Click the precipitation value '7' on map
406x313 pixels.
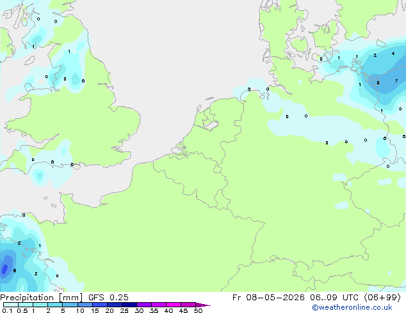point(396,81)
